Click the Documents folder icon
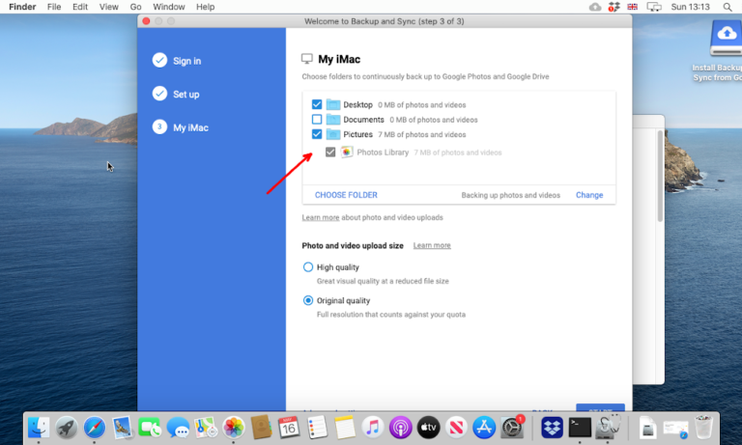 [333, 119]
